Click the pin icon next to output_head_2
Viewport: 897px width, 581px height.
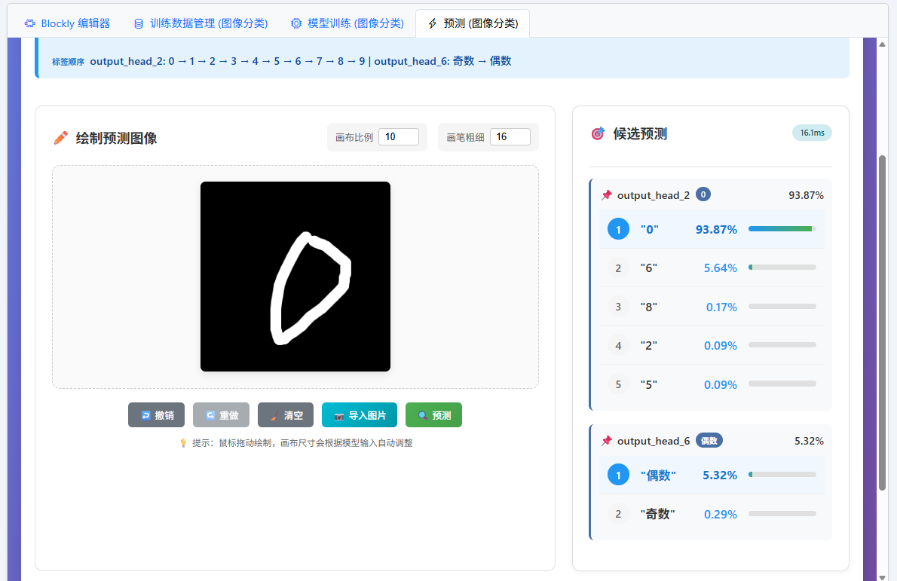coord(606,196)
